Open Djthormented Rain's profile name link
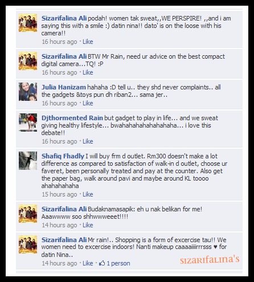This screenshot has height=282, width=254. (72, 118)
